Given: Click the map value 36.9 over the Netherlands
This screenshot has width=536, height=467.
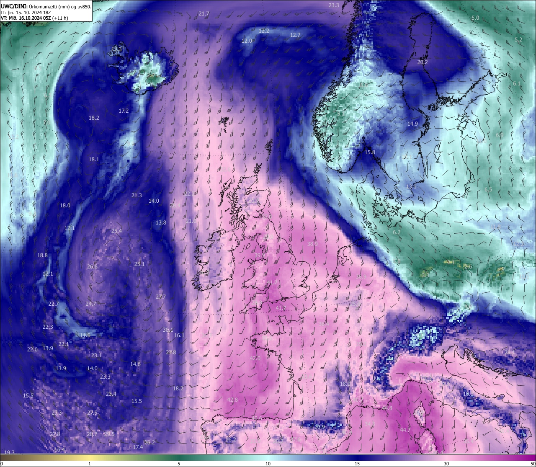Looking at the screenshot, I should tap(361, 277).
